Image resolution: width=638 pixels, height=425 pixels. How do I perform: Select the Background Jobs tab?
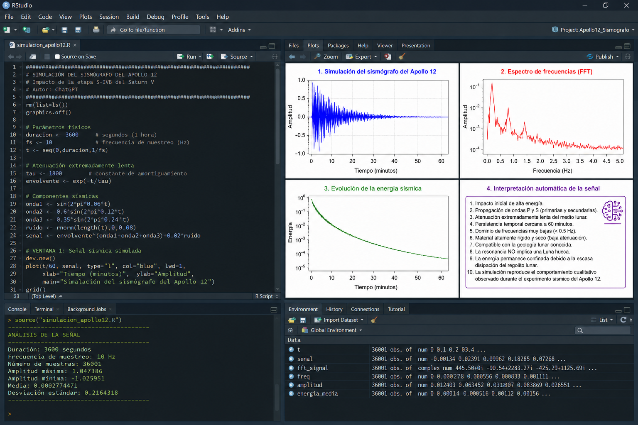(87, 309)
